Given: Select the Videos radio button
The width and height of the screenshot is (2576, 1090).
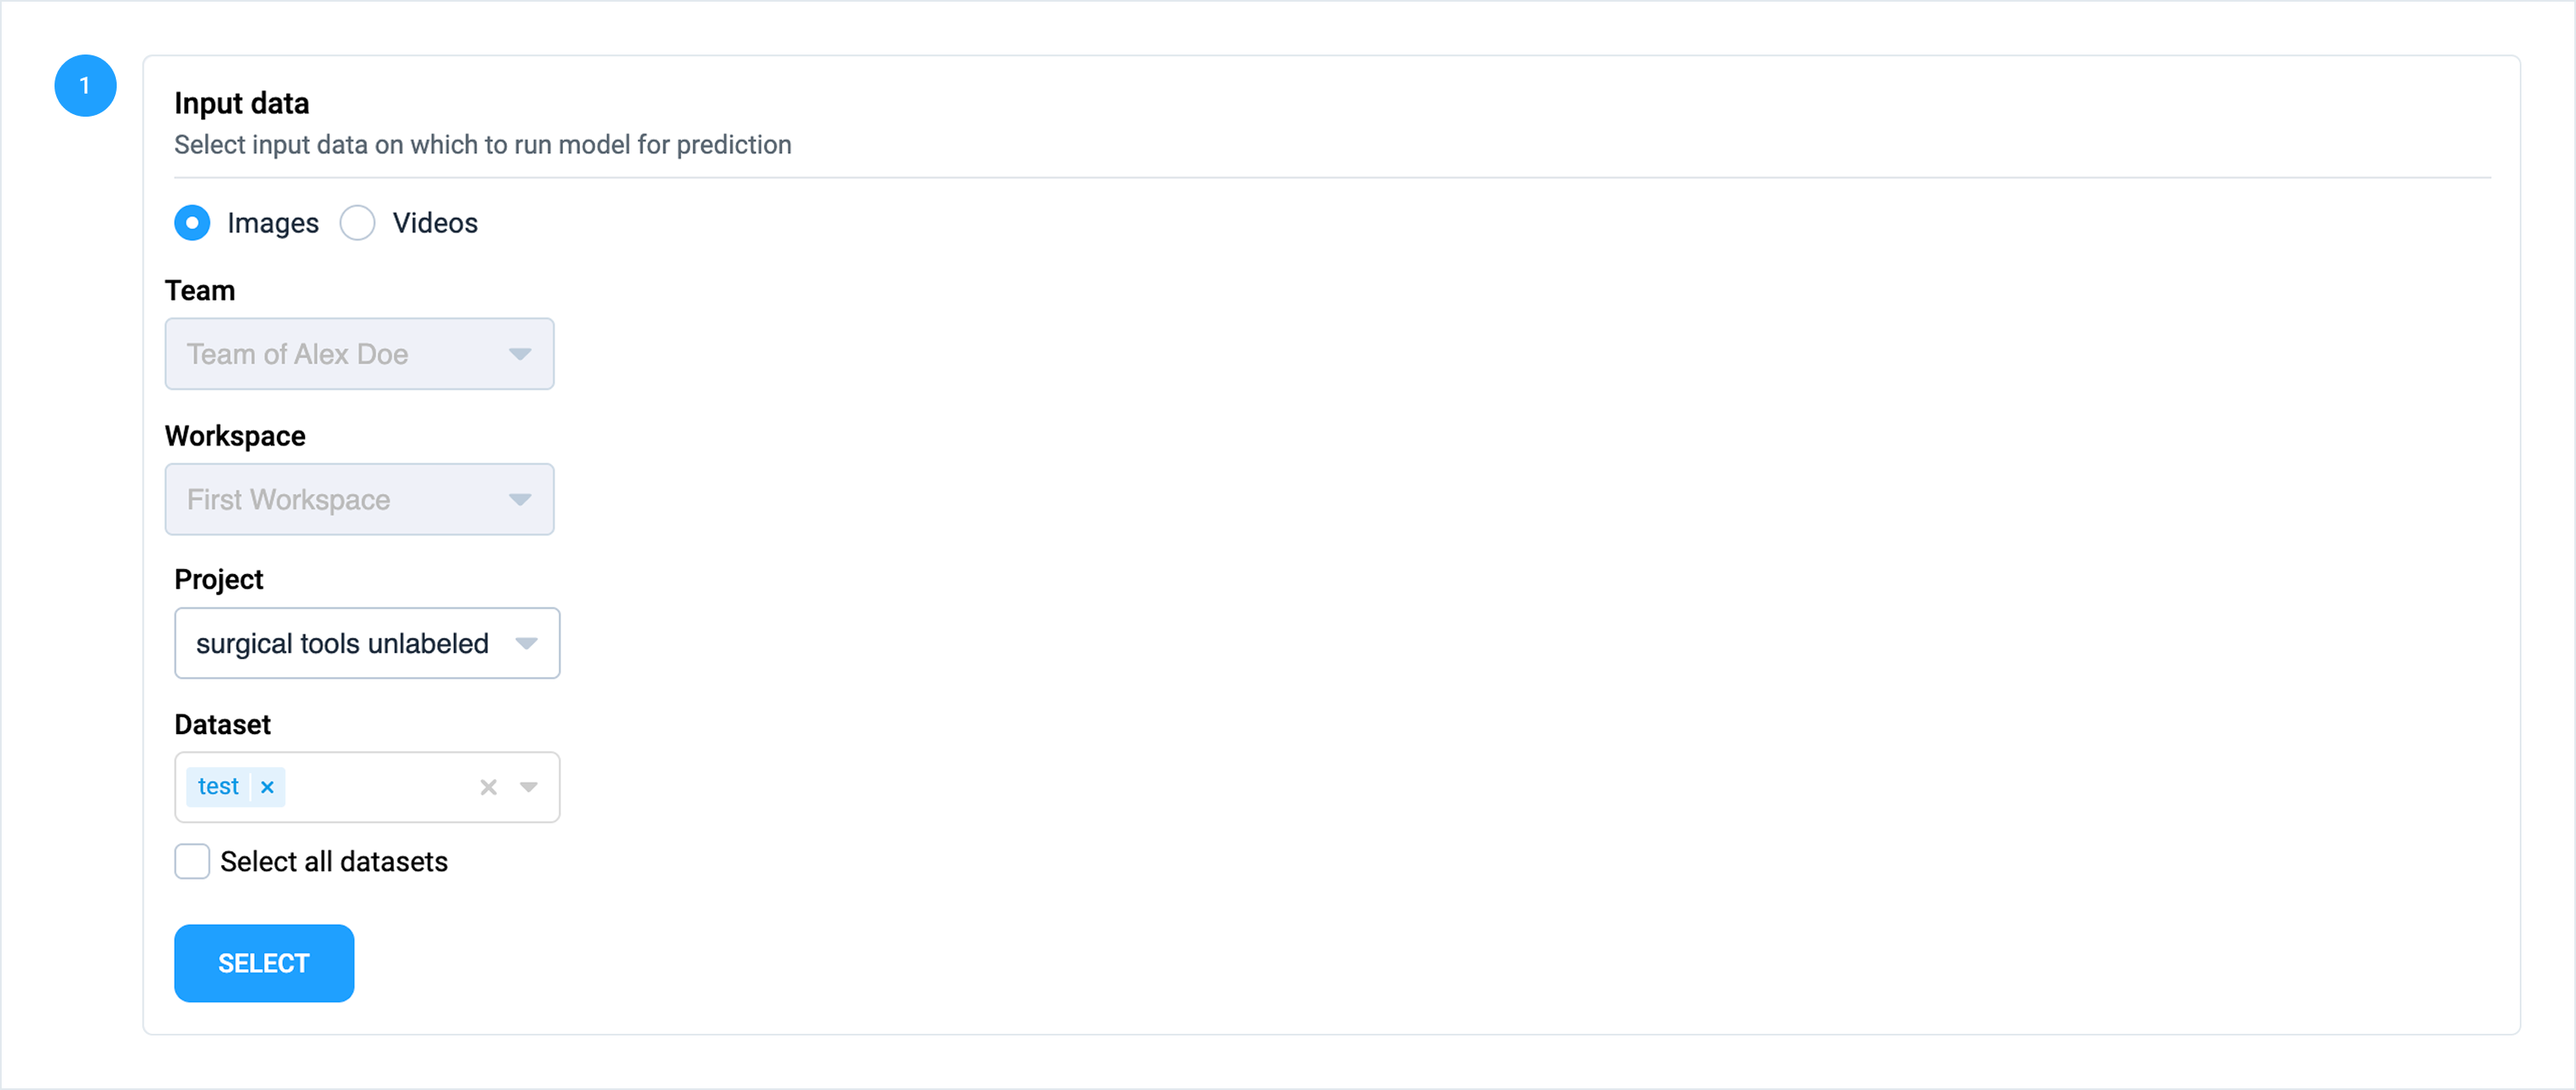Looking at the screenshot, I should 357,223.
